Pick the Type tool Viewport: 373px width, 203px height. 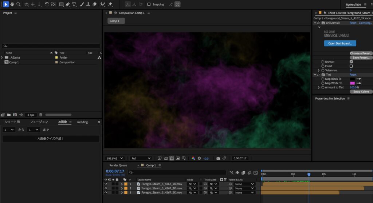pyautogui.click(x=74, y=4)
